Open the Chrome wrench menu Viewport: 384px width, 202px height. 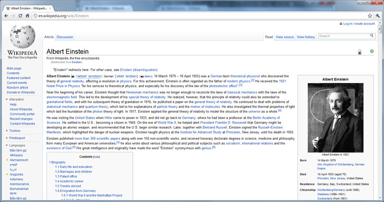tap(378, 16)
